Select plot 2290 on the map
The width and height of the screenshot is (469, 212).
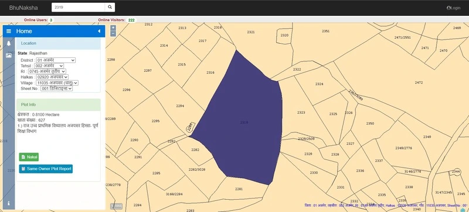tap(134, 140)
